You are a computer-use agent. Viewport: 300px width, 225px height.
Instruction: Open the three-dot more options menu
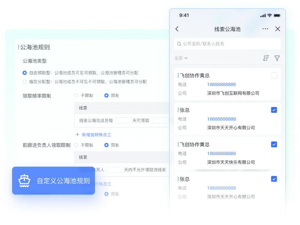(265, 29)
